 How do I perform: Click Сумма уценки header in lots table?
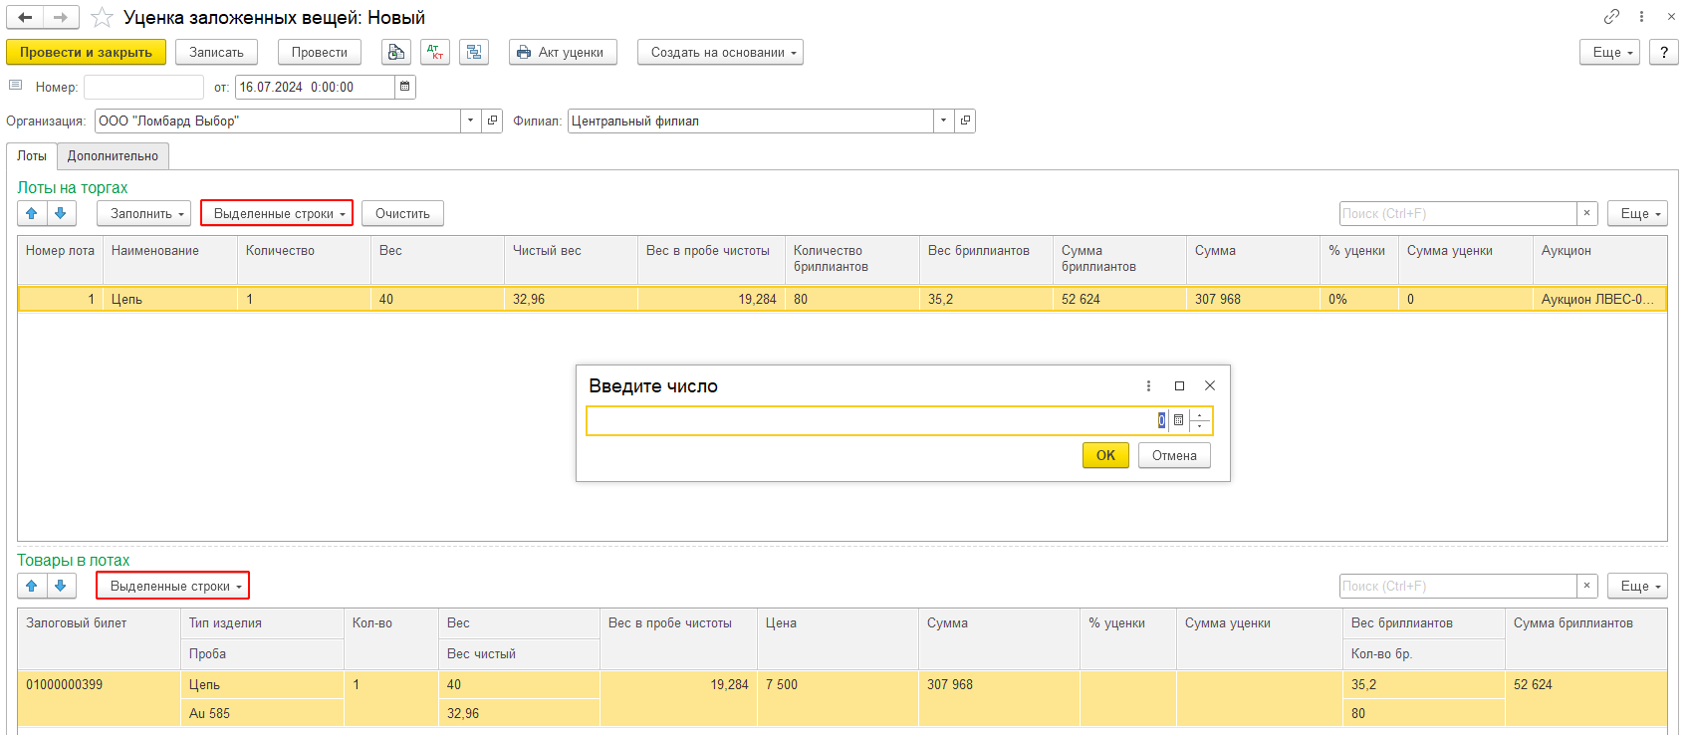[1465, 259]
